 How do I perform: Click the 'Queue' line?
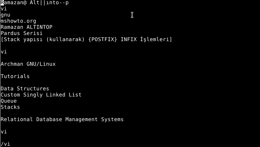click(9, 101)
